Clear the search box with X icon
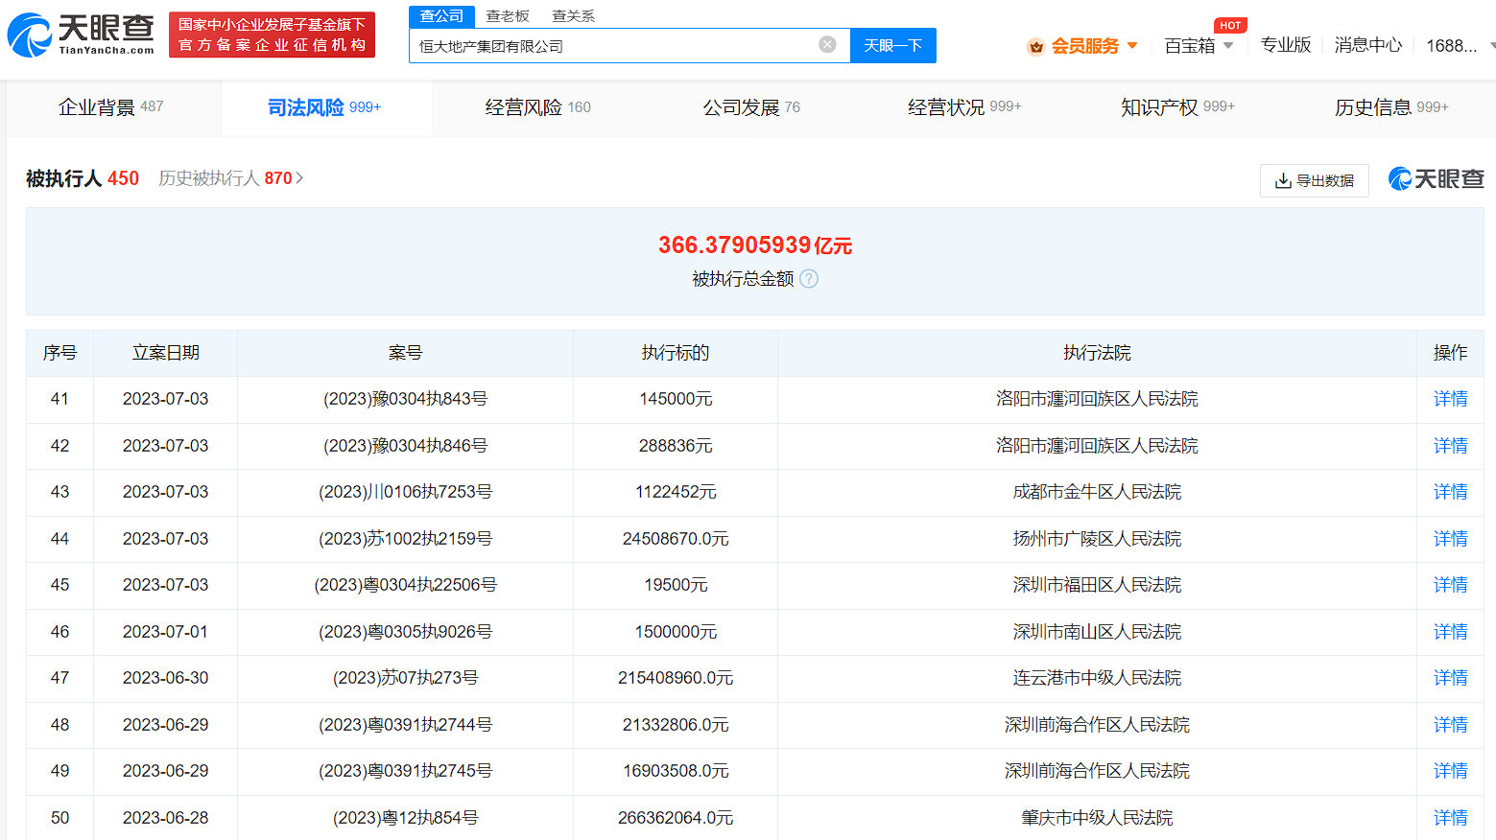 pos(827,45)
